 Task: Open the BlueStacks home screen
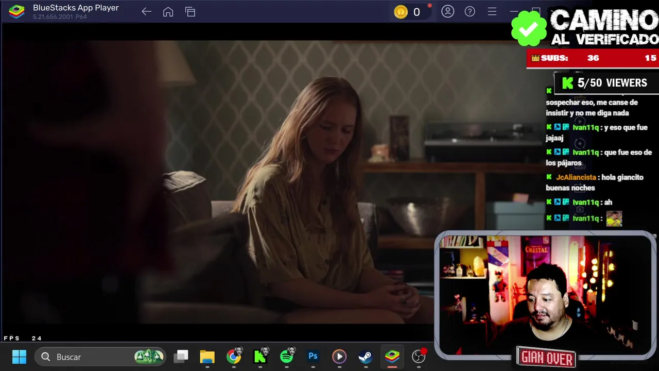pos(168,11)
